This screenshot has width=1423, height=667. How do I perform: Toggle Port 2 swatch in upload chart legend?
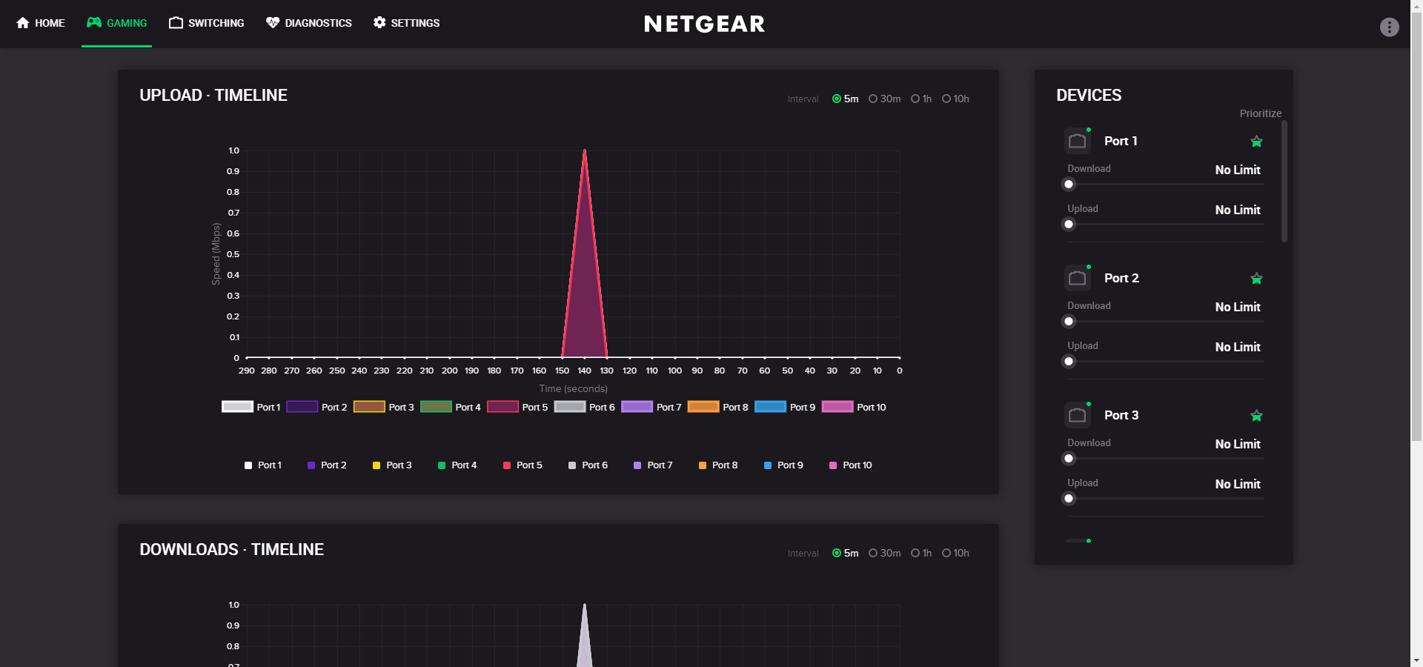(x=302, y=406)
